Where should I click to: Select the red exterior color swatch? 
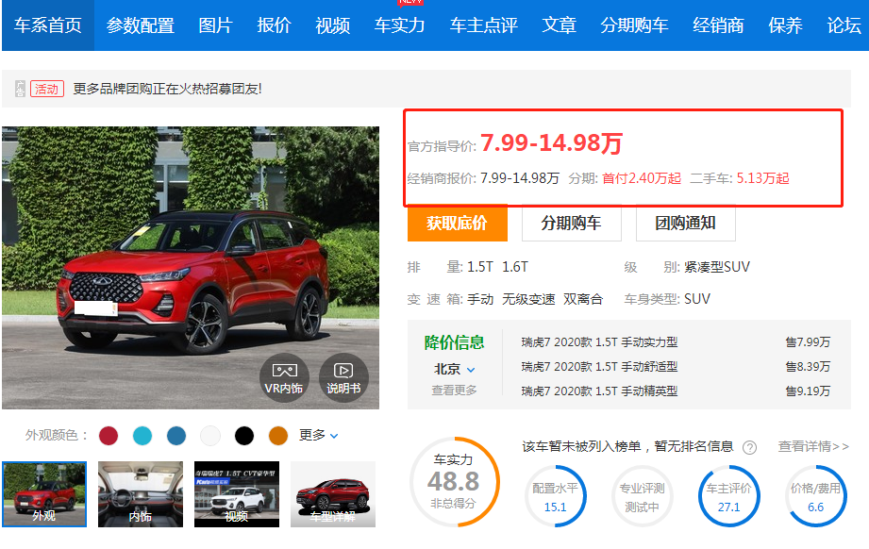110,436
